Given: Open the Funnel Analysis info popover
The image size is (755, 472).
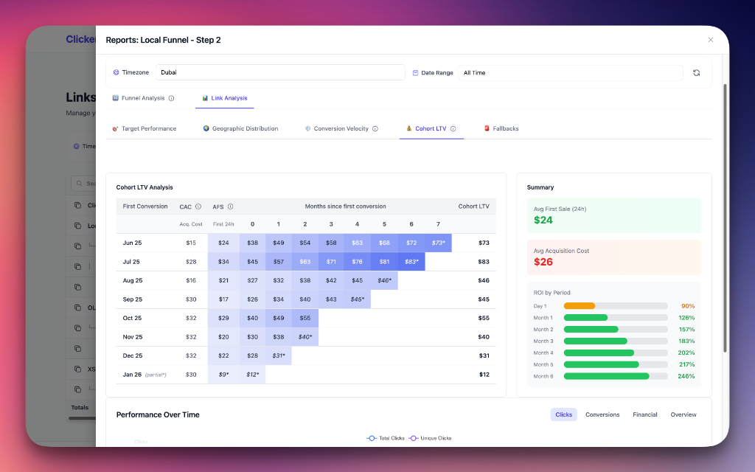Looking at the screenshot, I should 170,97.
